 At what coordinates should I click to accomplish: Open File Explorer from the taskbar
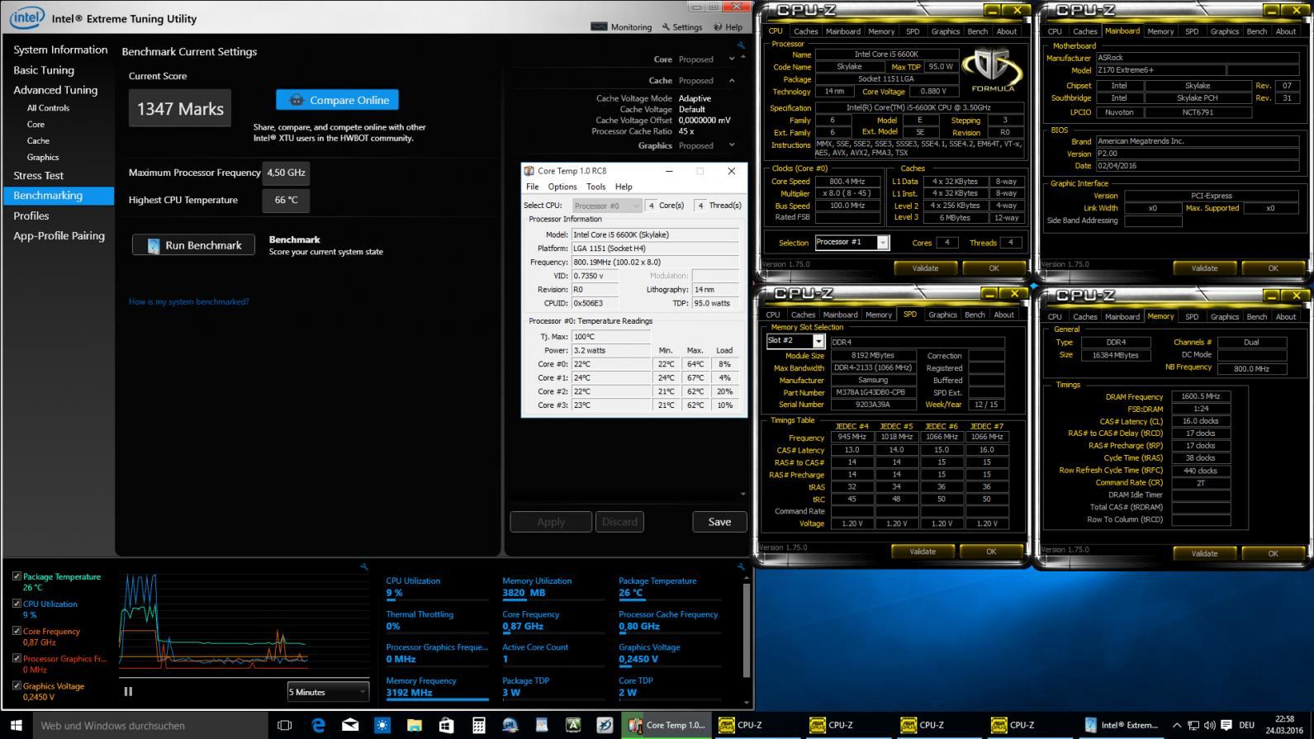414,725
